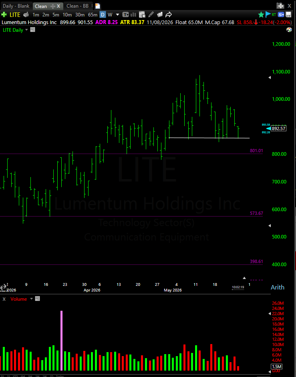Click ATR 83.37 value

click(x=132, y=22)
